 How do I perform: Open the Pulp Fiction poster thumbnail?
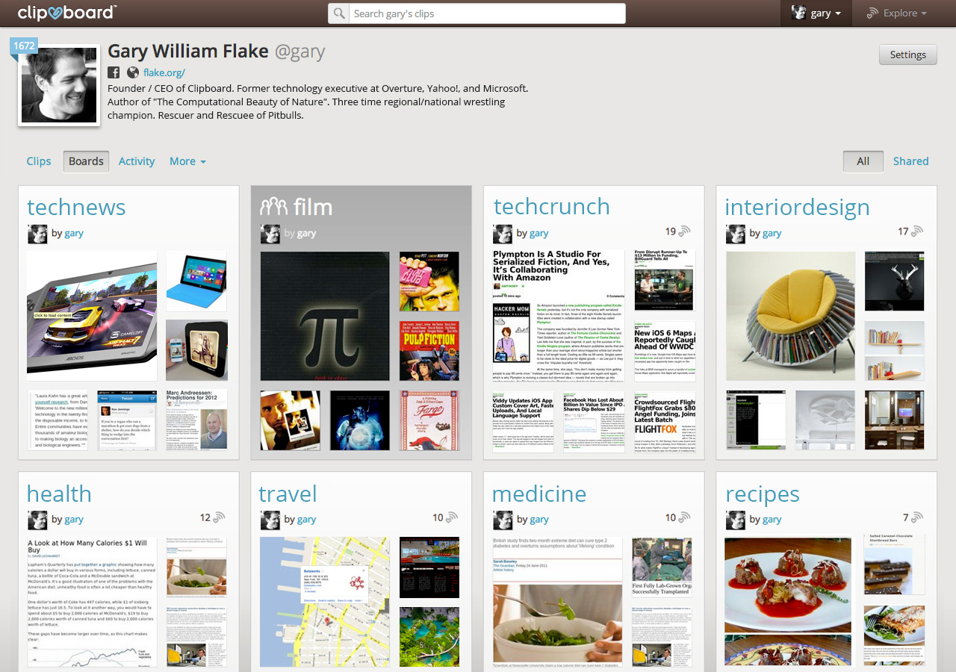click(429, 350)
